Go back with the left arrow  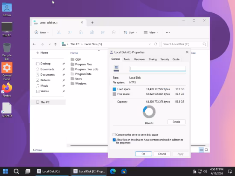[x=34, y=44]
